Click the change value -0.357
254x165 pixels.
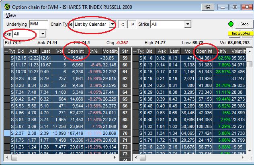(x=122, y=43)
